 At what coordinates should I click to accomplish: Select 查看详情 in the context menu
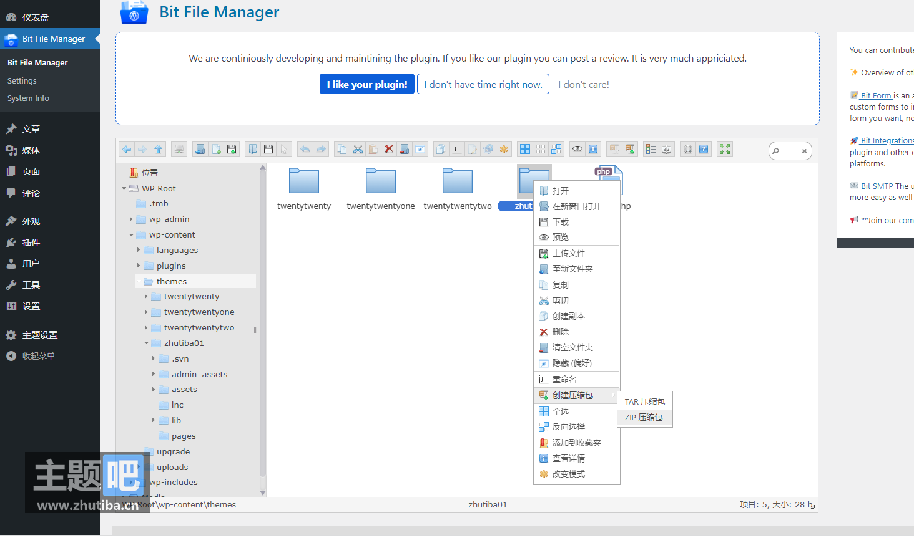pos(577,458)
